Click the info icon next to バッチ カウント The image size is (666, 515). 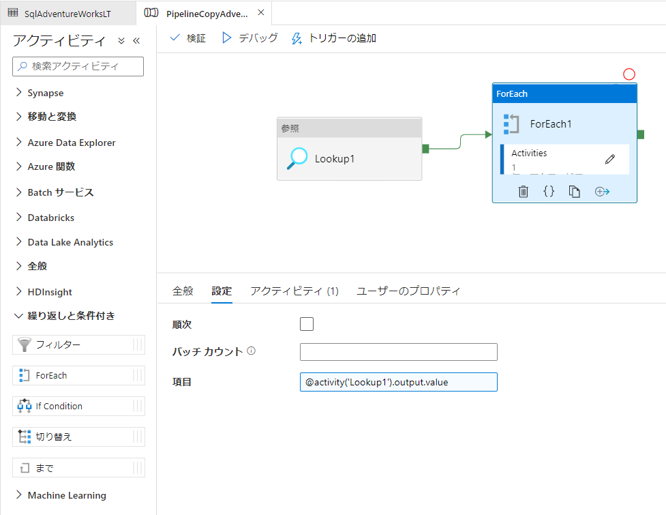coord(252,351)
